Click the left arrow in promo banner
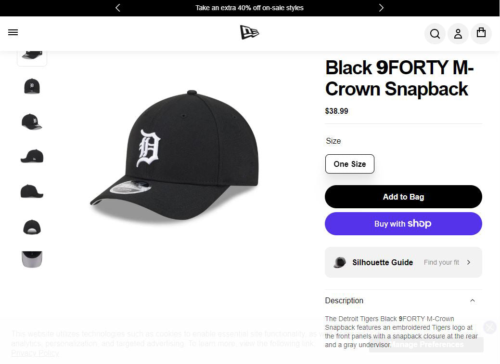The height and width of the screenshot is (364, 500). coord(118,8)
